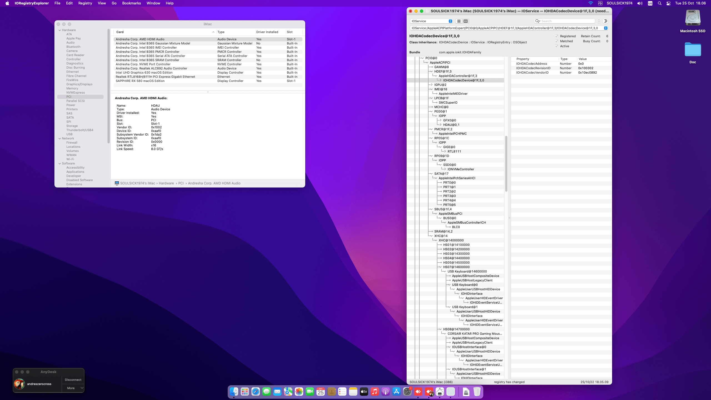711x400 pixels.
Task: Open the IOService plane dropdown
Action: [x=431, y=21]
